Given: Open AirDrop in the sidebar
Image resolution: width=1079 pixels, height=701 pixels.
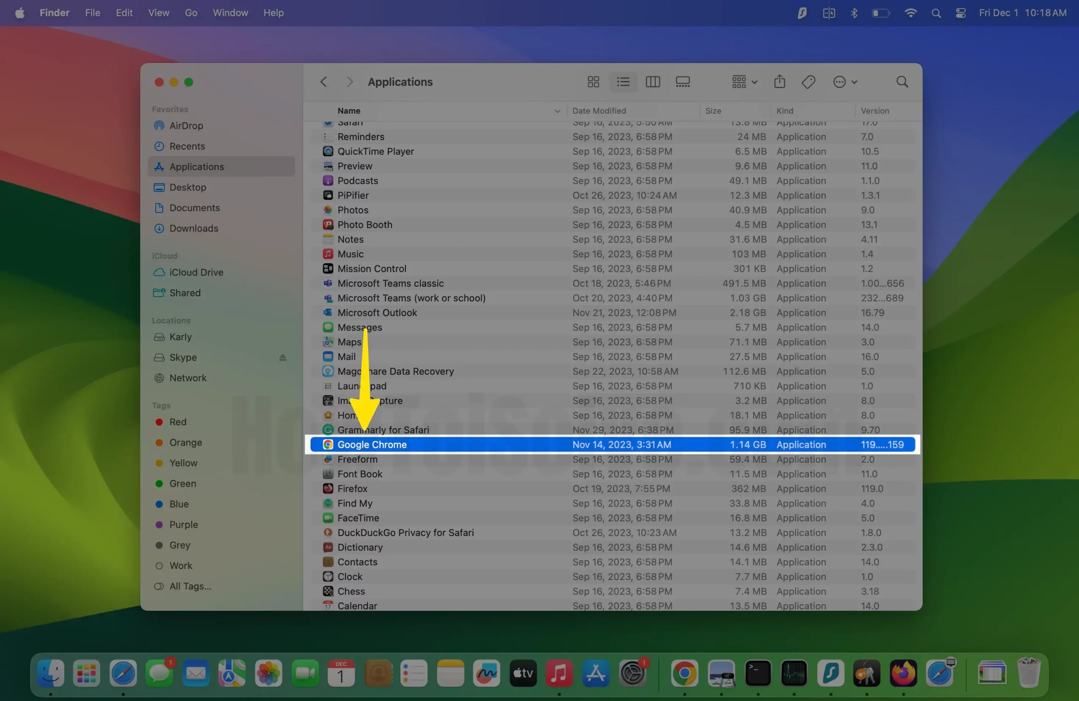Looking at the screenshot, I should (221, 125).
